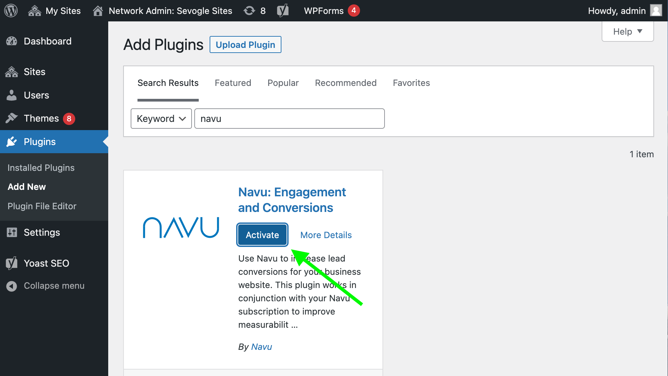Click the Upload Plugin button
The height and width of the screenshot is (376, 668).
pyautogui.click(x=245, y=45)
